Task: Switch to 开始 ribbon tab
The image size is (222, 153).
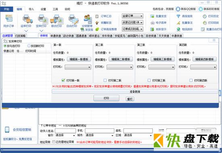Action: [6, 9]
